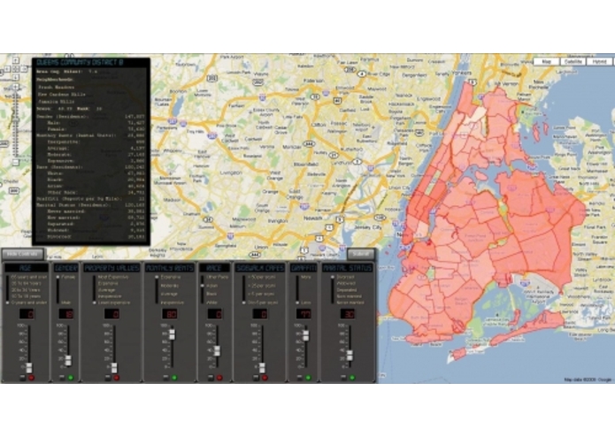Select 65 years and over in Age
The image size is (615, 437).
[29, 277]
